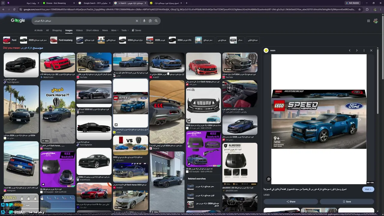Search this image with Lens overlay icon
This screenshot has width=384, height=216.
point(269,179)
